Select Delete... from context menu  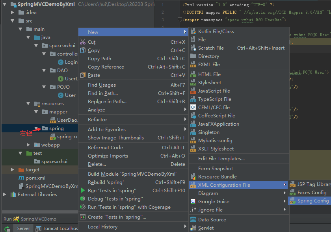tap(133, 164)
